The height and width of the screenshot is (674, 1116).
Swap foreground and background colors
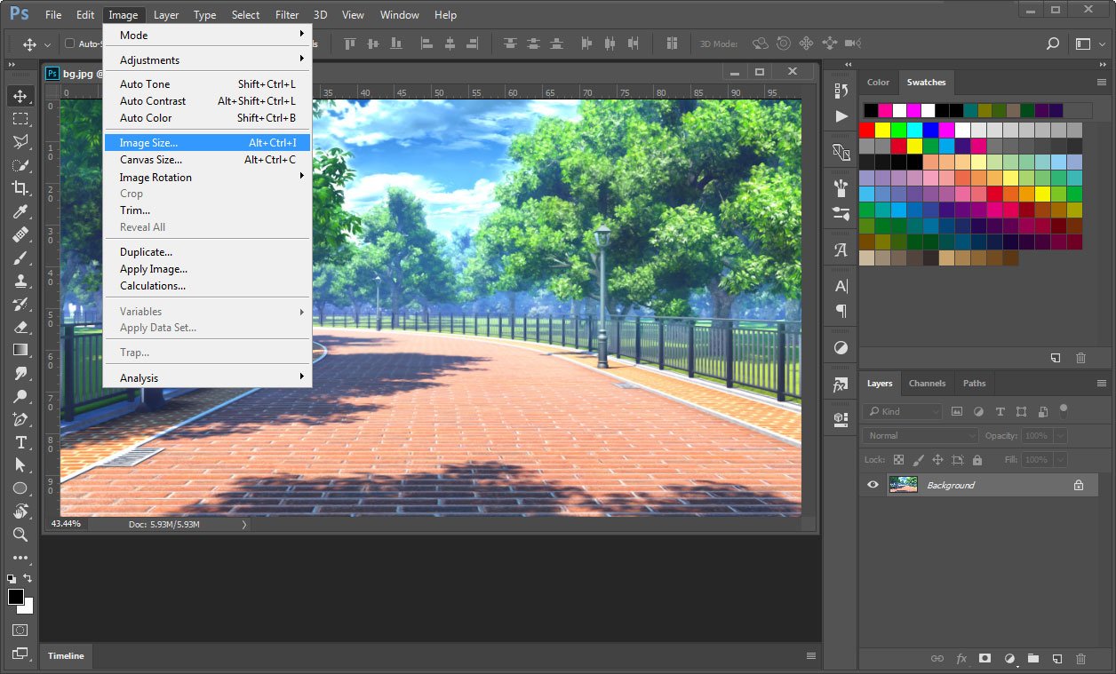[x=28, y=578]
